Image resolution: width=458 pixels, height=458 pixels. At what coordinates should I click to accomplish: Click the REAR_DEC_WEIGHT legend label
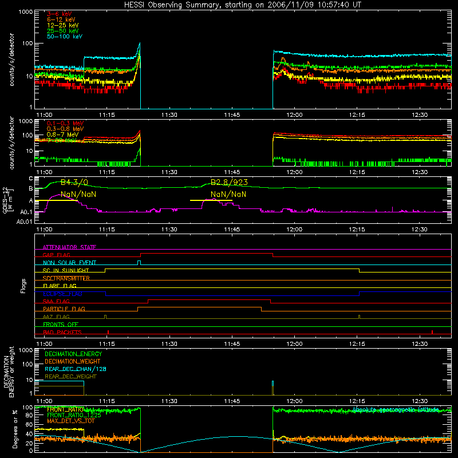70,377
